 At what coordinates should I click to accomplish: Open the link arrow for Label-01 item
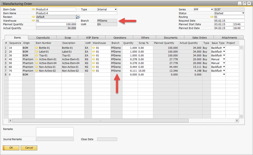(37, 52)
